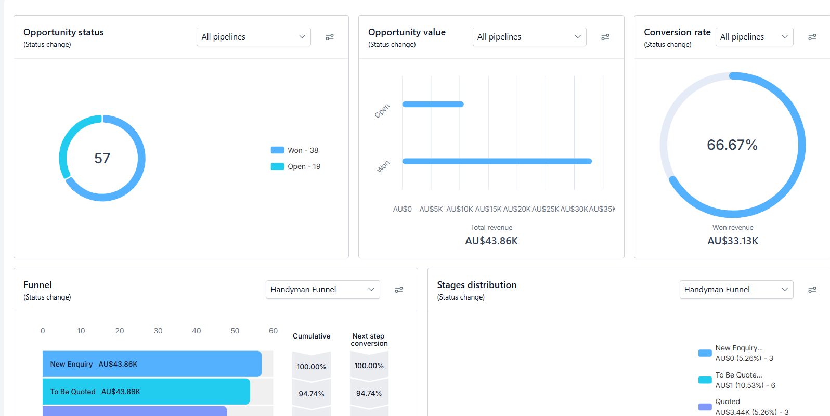Toggle the Open - 19 legend swatch

277,166
